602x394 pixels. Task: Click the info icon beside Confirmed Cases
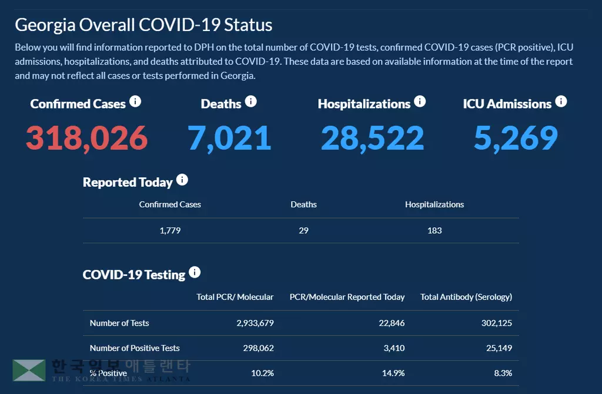(x=135, y=102)
